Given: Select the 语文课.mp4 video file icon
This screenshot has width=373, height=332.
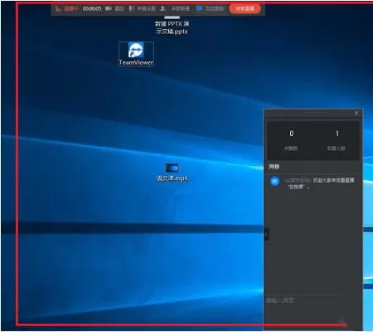Looking at the screenshot, I should 172,173.
